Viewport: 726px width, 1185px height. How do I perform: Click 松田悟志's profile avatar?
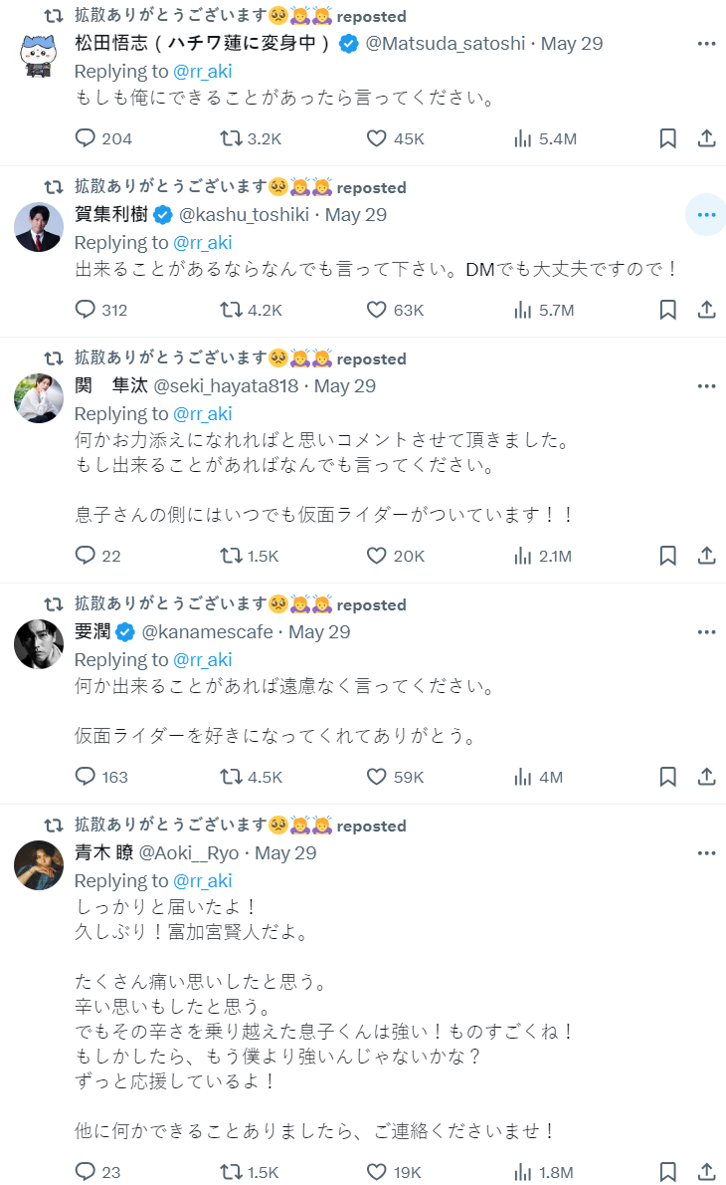(39, 56)
